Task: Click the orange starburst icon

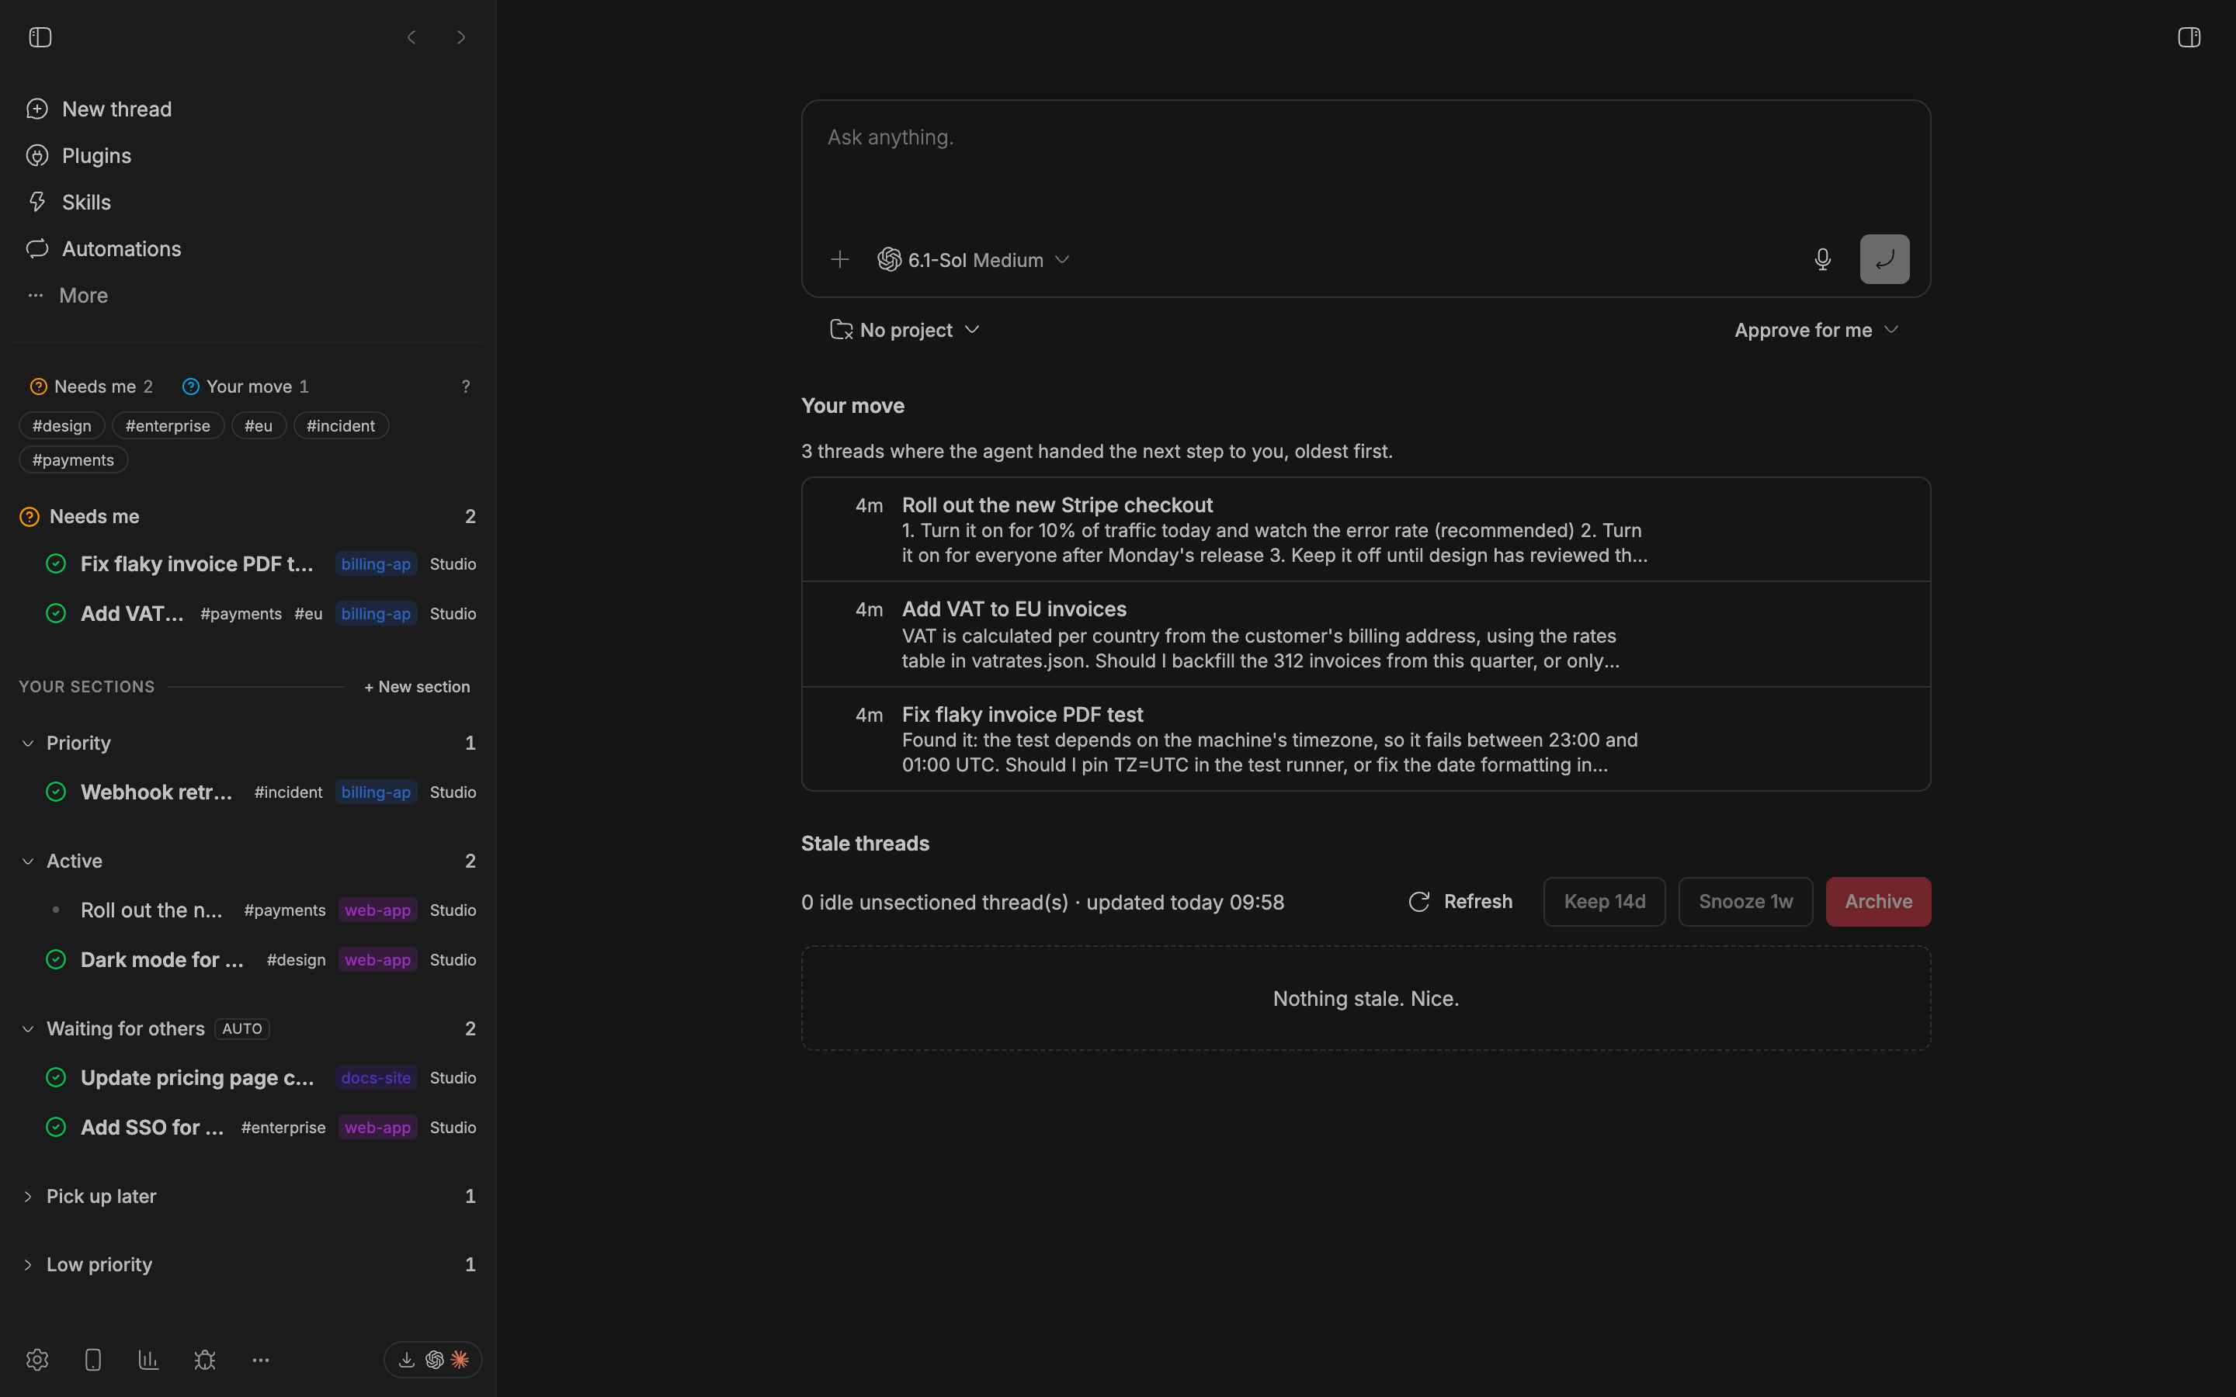Action: coord(460,1359)
